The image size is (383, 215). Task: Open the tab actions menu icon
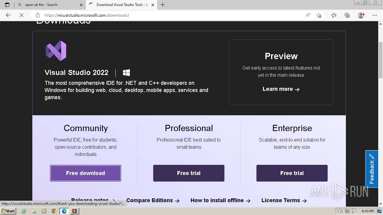(x=7, y=5)
